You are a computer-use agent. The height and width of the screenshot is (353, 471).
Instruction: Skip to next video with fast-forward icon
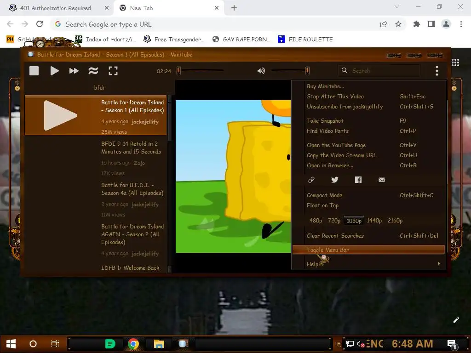[74, 71]
